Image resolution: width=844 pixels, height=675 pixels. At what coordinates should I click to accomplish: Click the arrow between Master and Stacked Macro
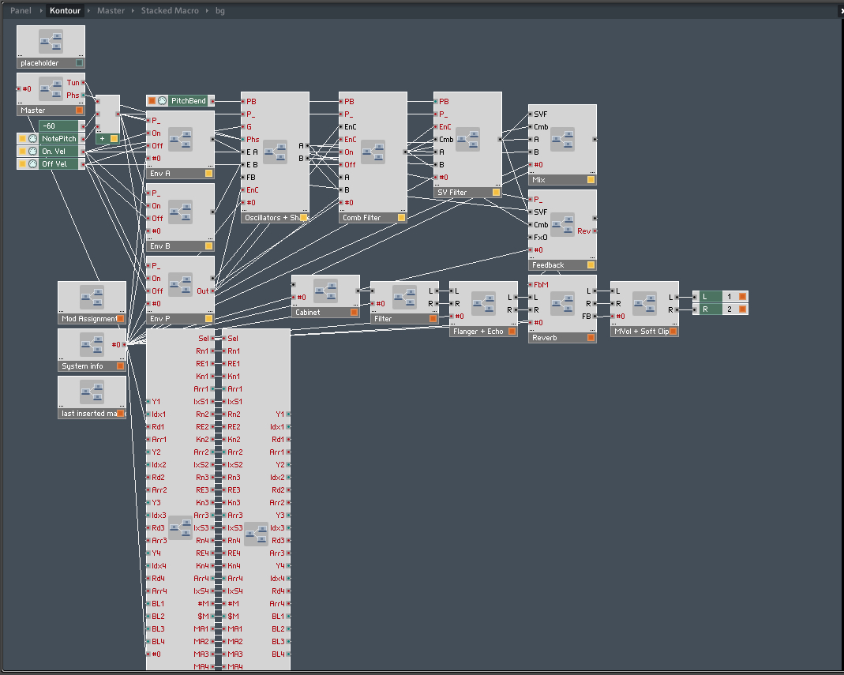133,11
